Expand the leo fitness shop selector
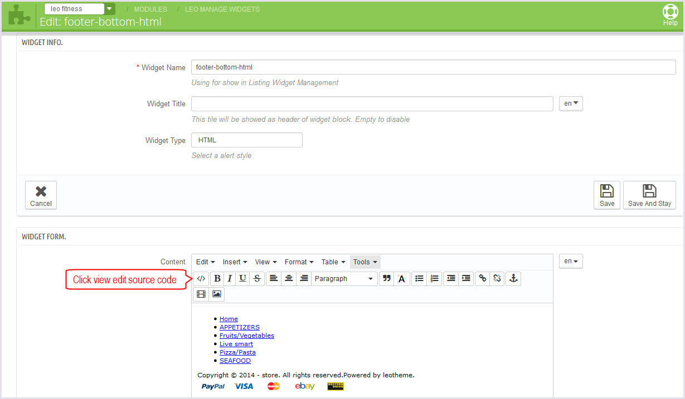The height and width of the screenshot is (399, 685). (x=110, y=9)
